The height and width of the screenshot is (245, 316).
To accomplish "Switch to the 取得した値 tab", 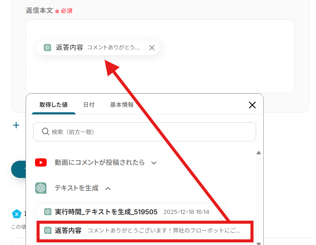I will tap(54, 105).
